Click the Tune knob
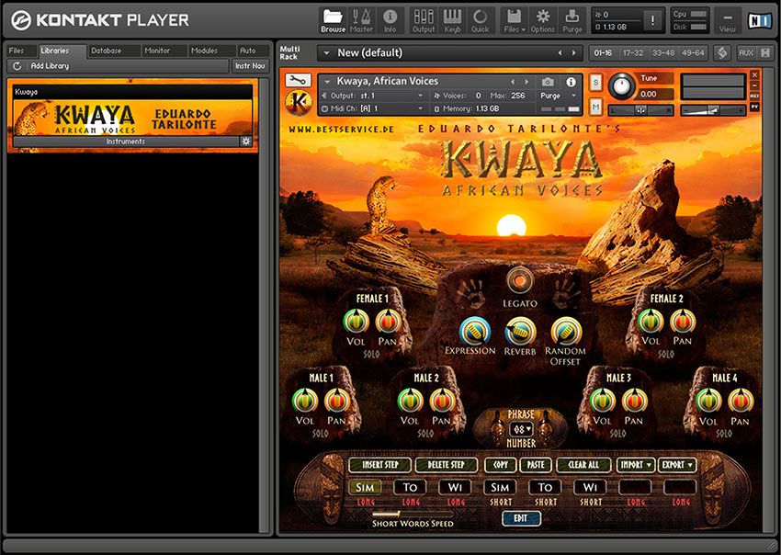 point(622,85)
